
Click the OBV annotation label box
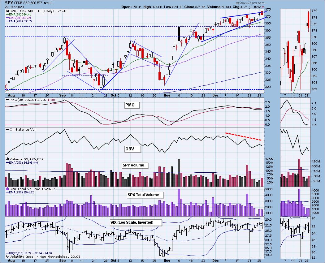132,149
